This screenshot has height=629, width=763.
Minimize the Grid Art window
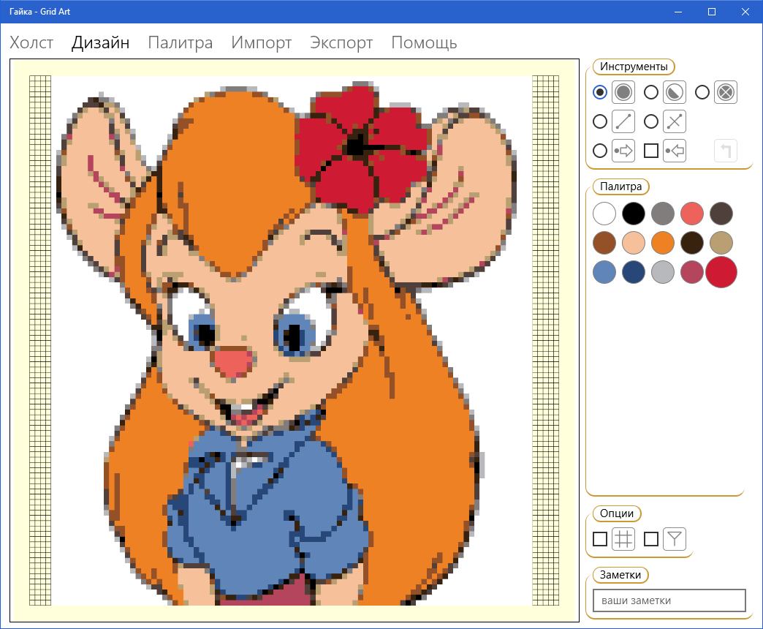point(679,12)
